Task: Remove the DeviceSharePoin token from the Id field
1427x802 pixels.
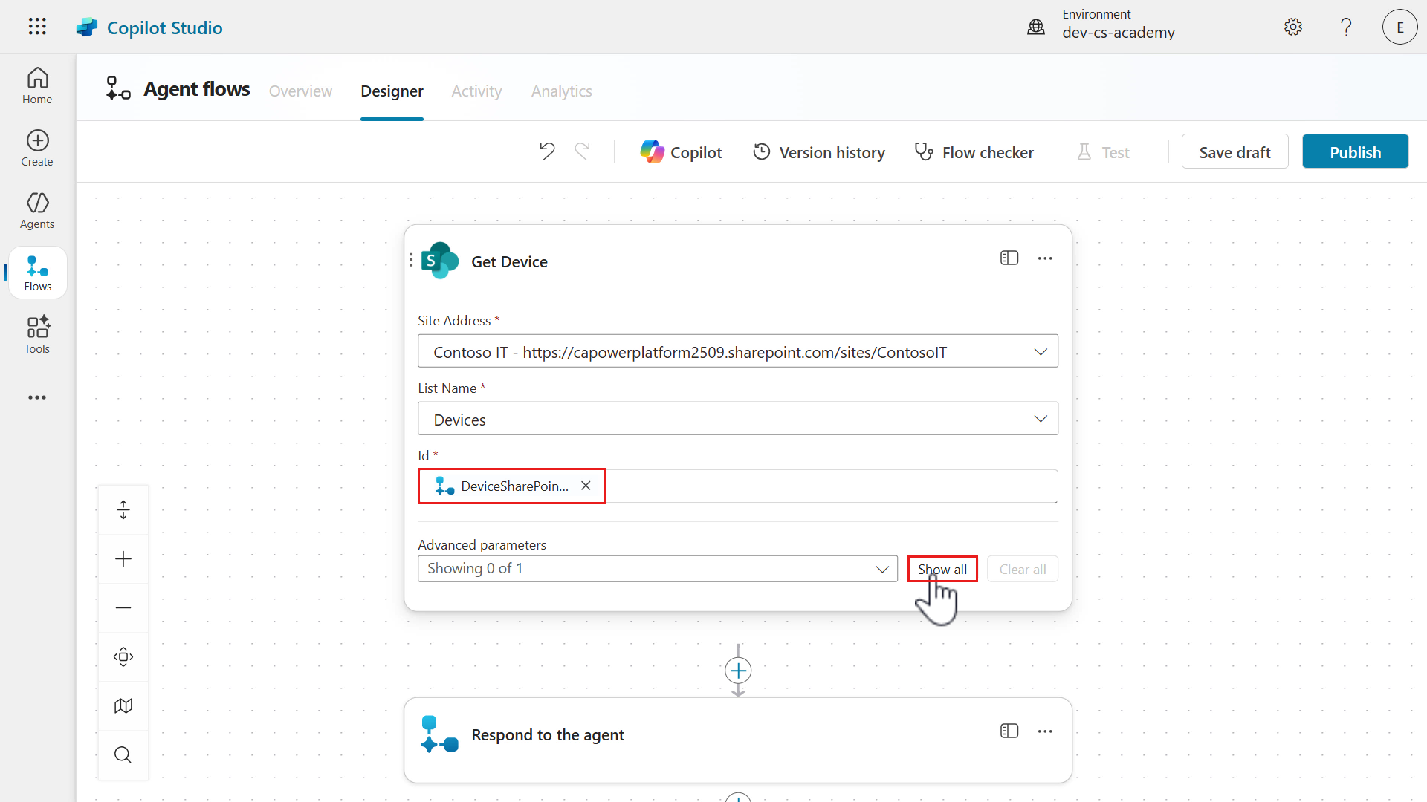Action: pyautogui.click(x=585, y=486)
